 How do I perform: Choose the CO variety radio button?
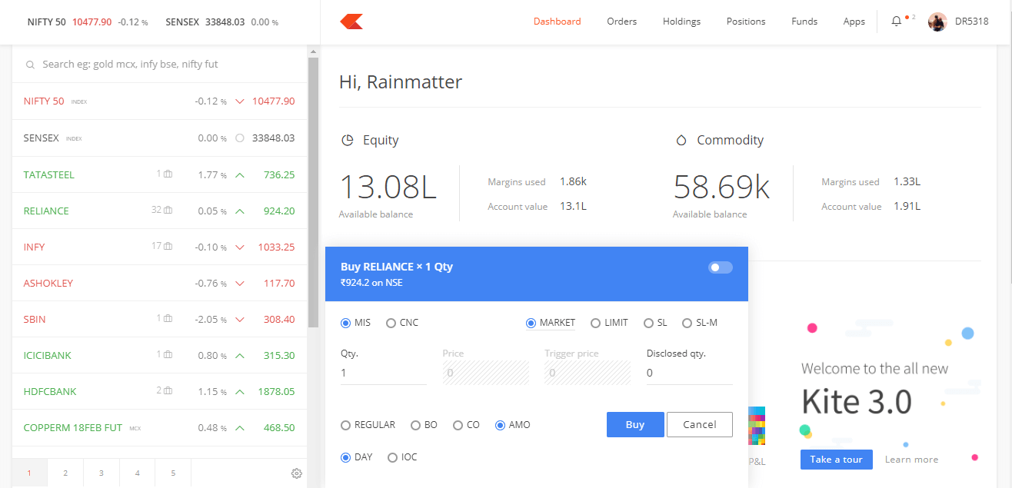point(458,425)
